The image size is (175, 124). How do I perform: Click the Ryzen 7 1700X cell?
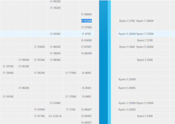145,34
